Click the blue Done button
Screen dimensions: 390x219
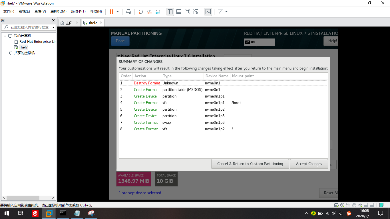click(x=120, y=41)
